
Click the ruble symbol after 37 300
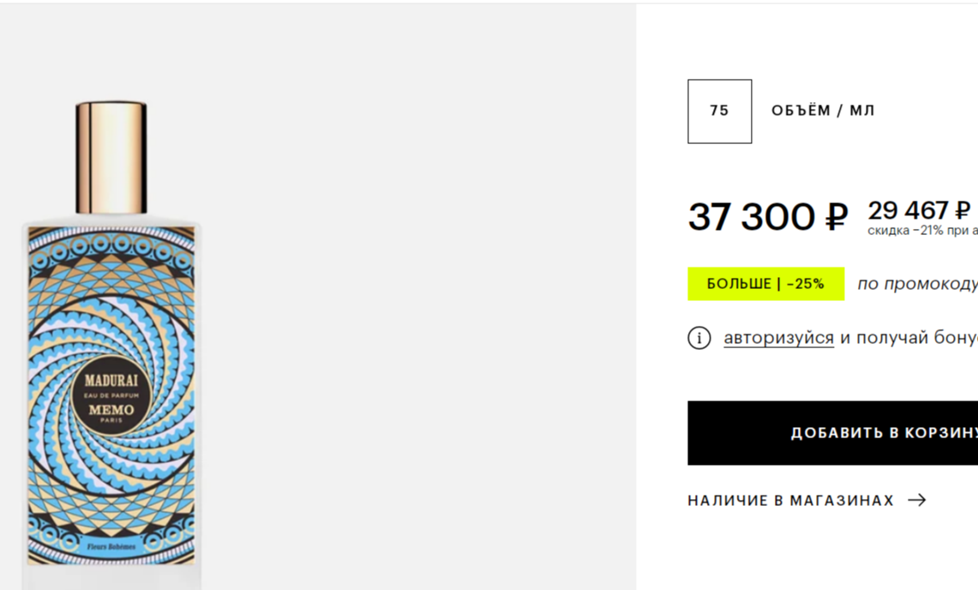click(x=836, y=217)
